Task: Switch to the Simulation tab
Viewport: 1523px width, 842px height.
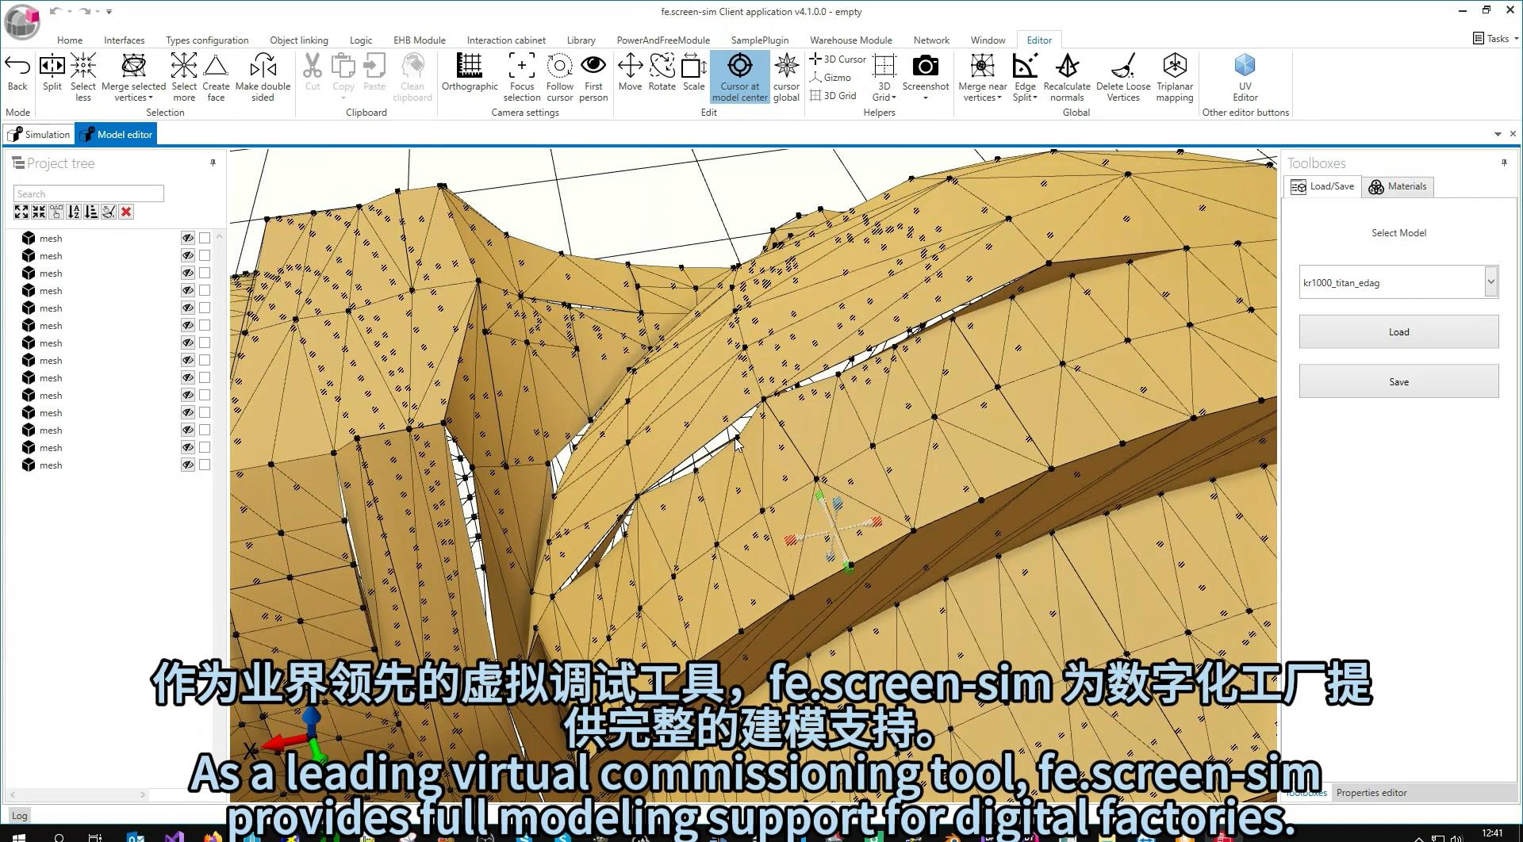Action: click(40, 134)
